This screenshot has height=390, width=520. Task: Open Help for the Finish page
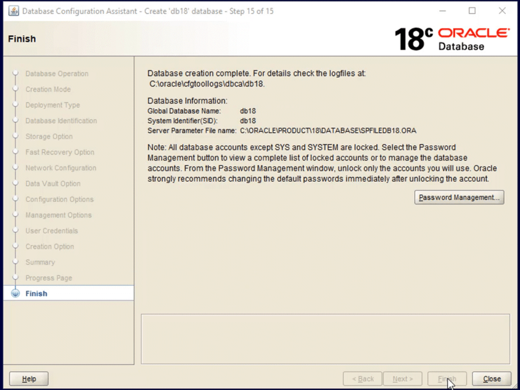pyautogui.click(x=29, y=379)
